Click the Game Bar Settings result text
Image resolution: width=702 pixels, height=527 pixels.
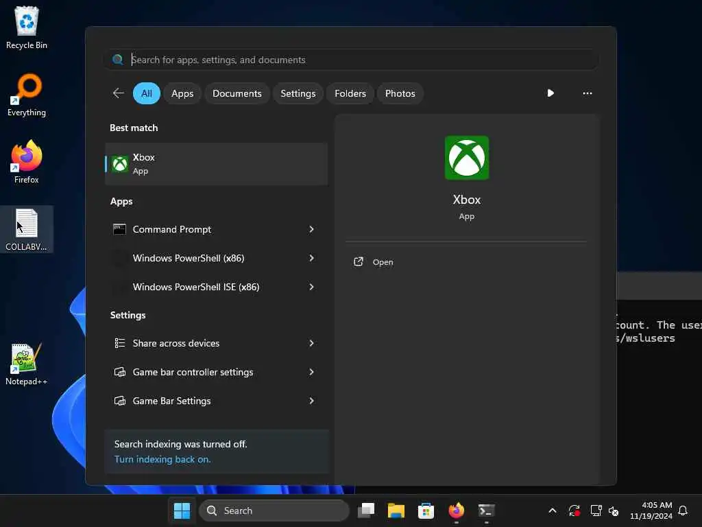point(171,401)
